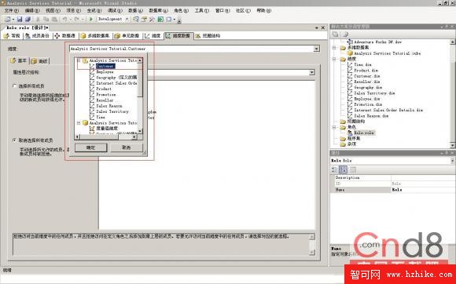
Task: Open the dimension combo box dropdown arrow
Action: [316, 49]
